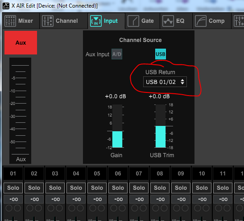Select channel 11 header
This screenshot has width=244, height=221.
click(223, 174)
